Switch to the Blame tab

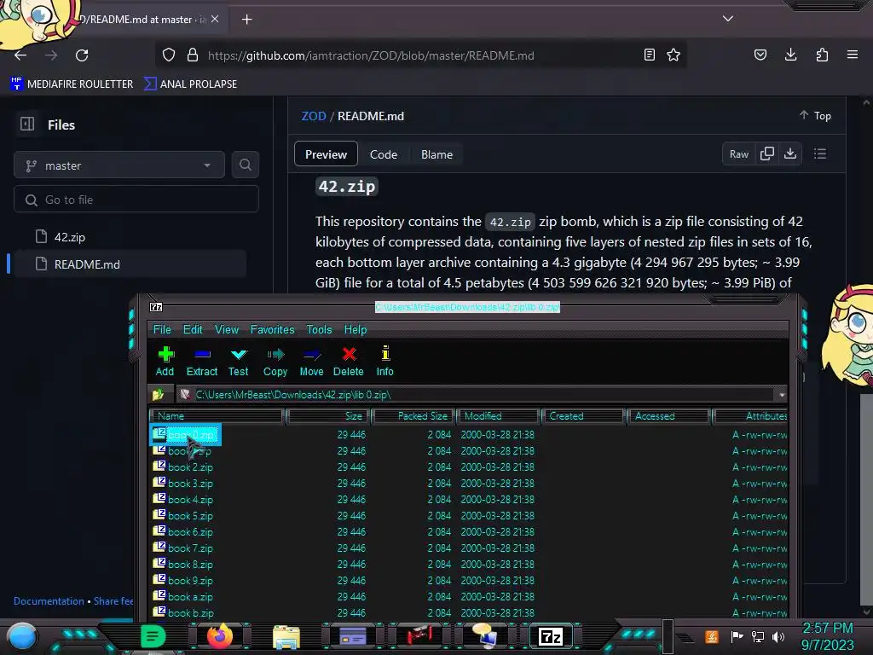pyautogui.click(x=436, y=154)
